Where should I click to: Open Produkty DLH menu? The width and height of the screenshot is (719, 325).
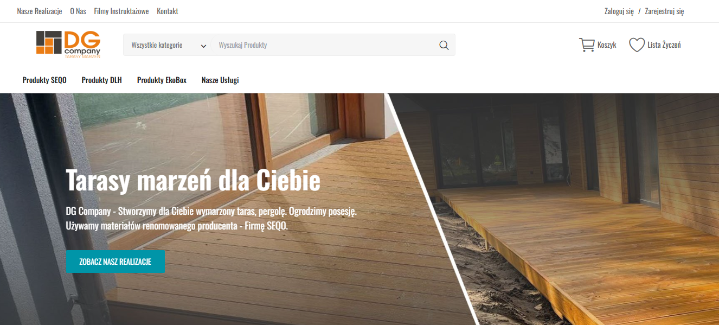tap(102, 80)
